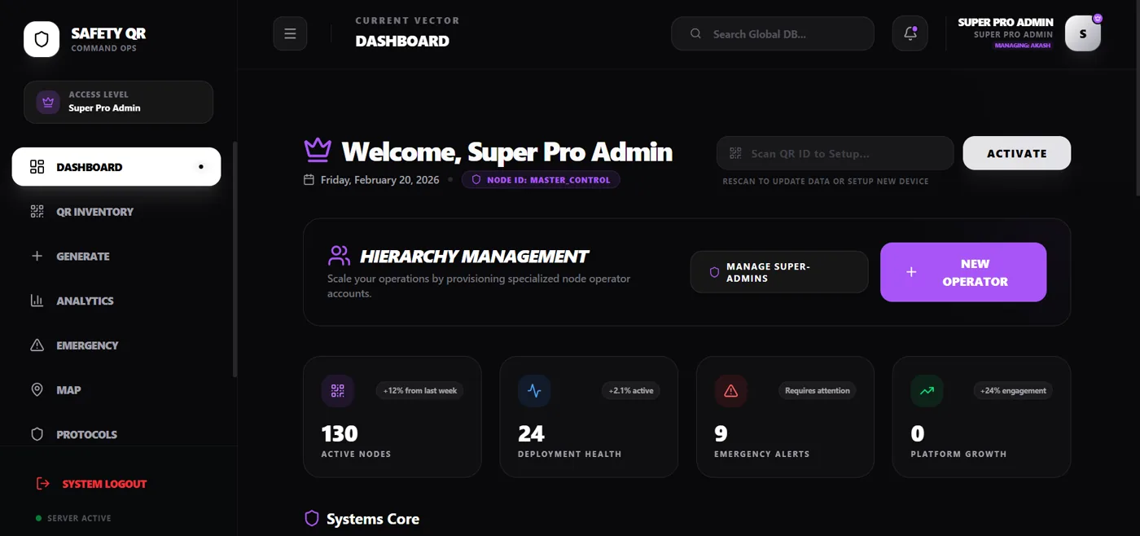The height and width of the screenshot is (536, 1140).
Task: Open Manage Super-Admins
Action: tap(779, 272)
